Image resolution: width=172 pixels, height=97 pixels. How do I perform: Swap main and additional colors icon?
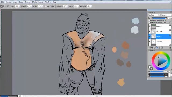(149, 69)
